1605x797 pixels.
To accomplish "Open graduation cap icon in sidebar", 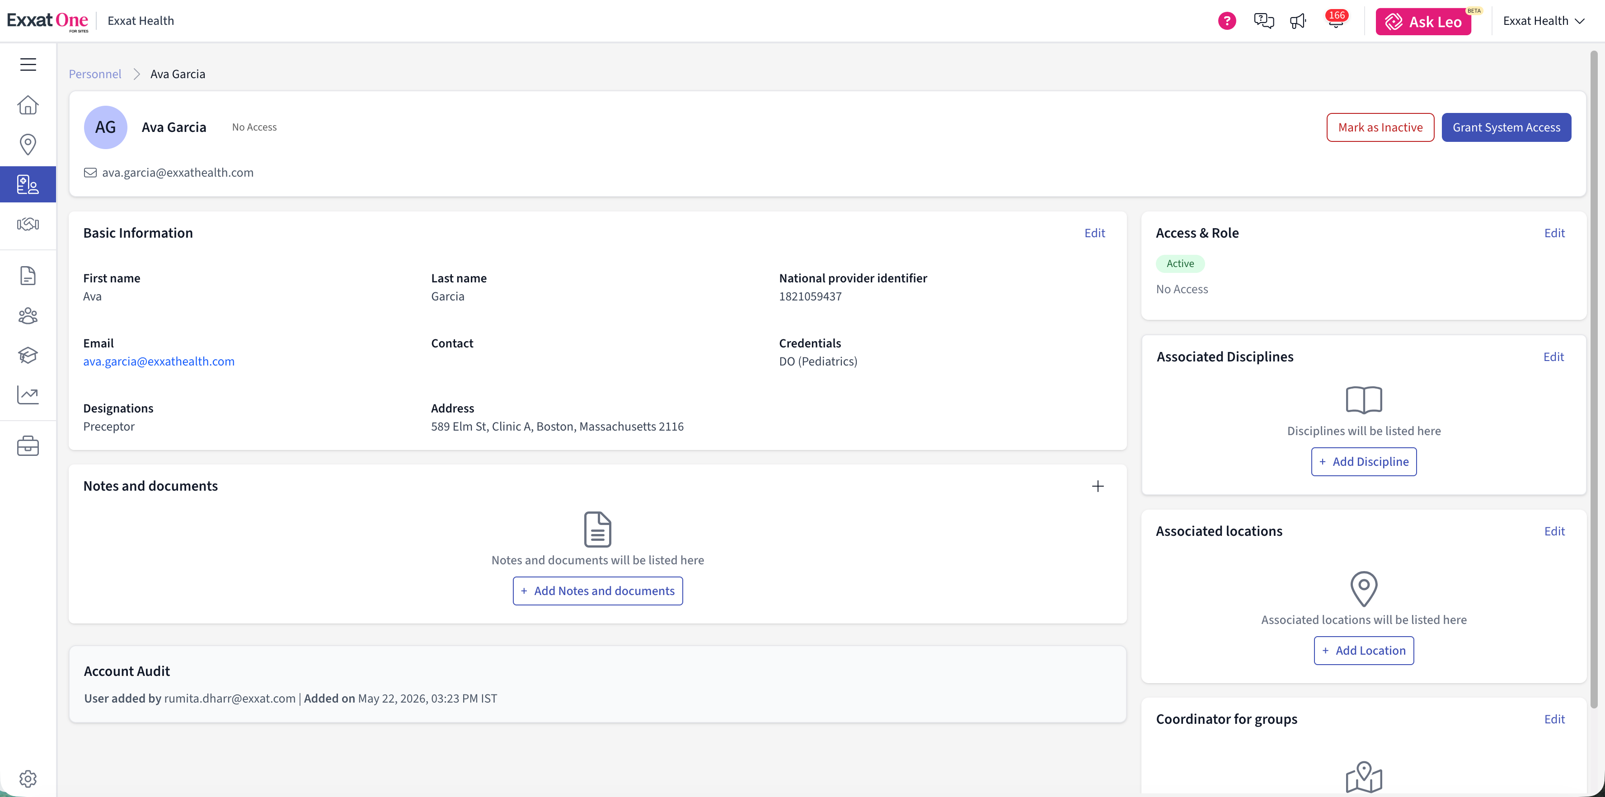I will pyautogui.click(x=28, y=355).
